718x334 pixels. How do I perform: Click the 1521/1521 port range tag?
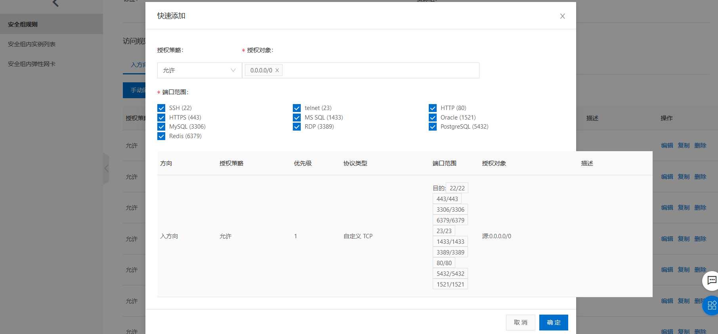tap(450, 285)
